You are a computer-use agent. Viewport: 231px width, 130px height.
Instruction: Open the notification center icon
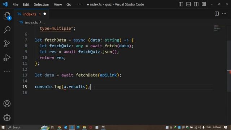click(225, 127)
